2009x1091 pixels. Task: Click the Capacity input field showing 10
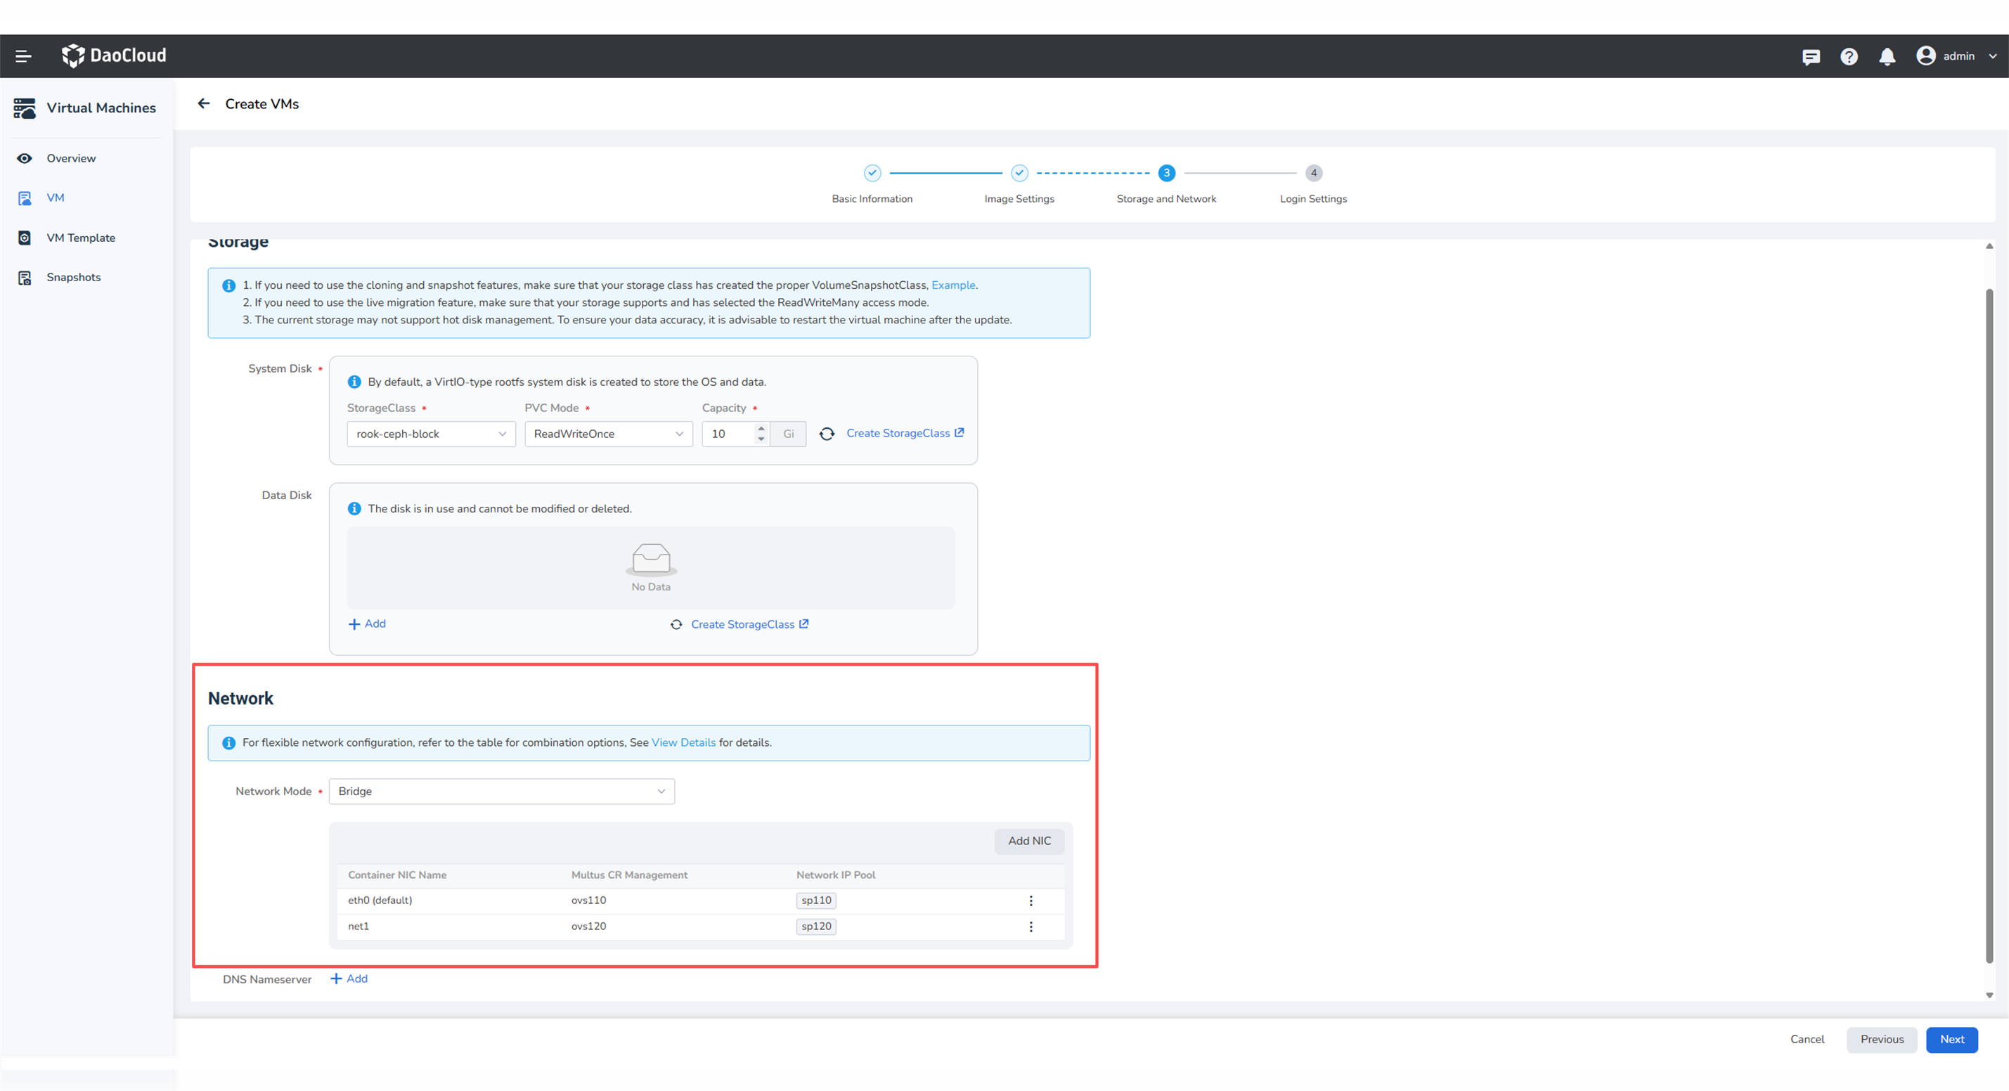tap(728, 434)
